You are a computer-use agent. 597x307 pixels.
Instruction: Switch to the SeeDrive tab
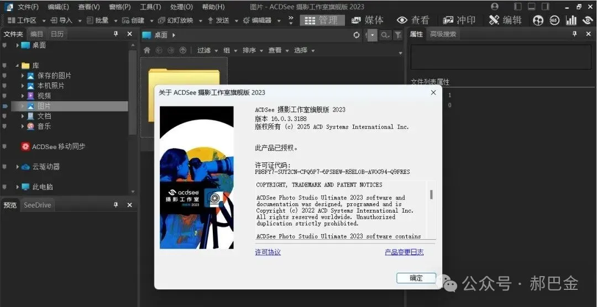pos(37,205)
